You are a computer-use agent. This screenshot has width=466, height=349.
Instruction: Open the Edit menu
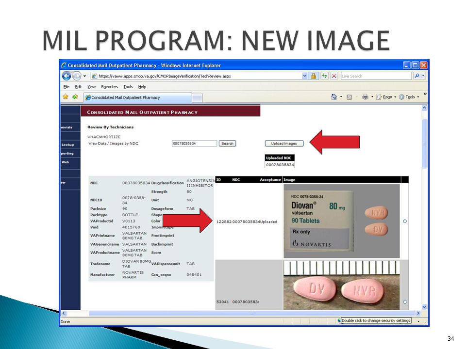pos(78,87)
